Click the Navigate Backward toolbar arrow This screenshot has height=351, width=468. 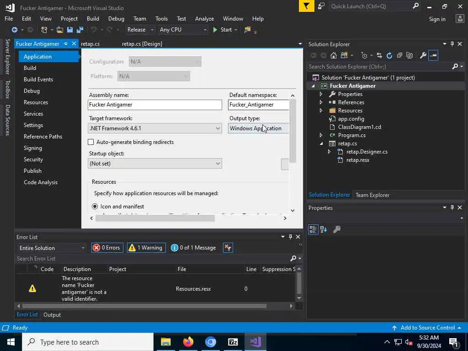[x=14, y=30]
